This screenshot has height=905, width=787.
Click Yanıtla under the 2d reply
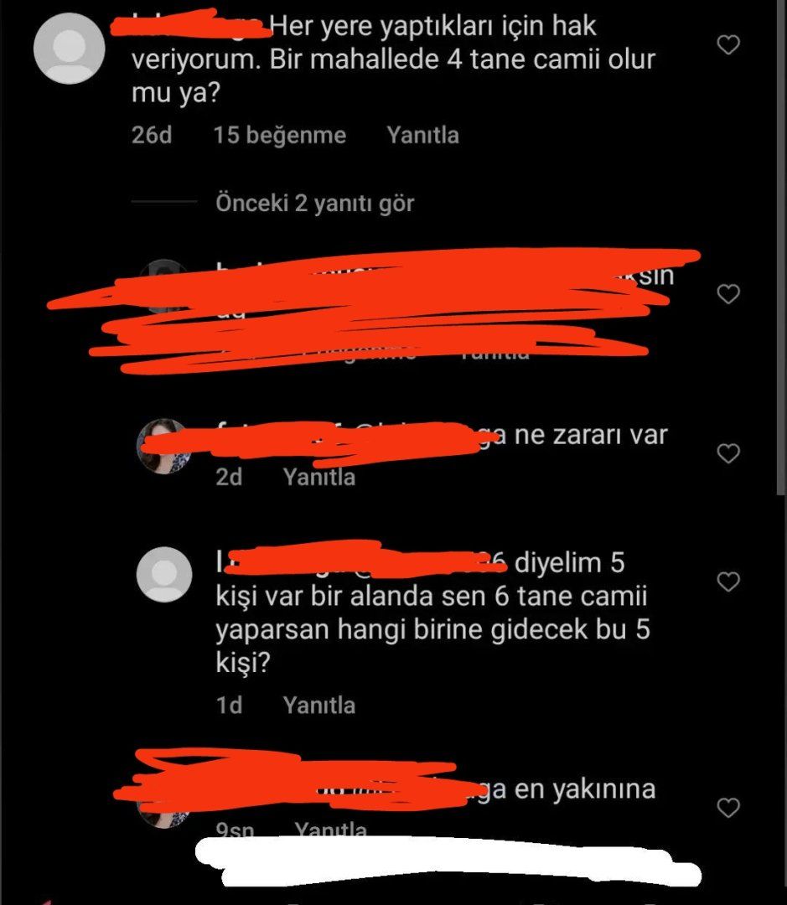click(x=318, y=478)
